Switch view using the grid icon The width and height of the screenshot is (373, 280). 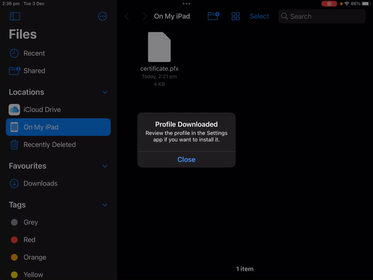pos(236,16)
